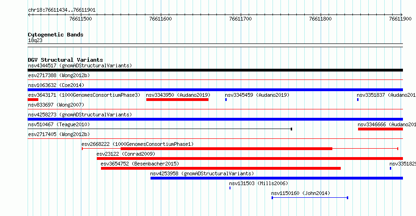Open the nsv1063632 (Coe2014) label
Image resolution: width=416 pixels, height=216 pixels.
[56, 85]
